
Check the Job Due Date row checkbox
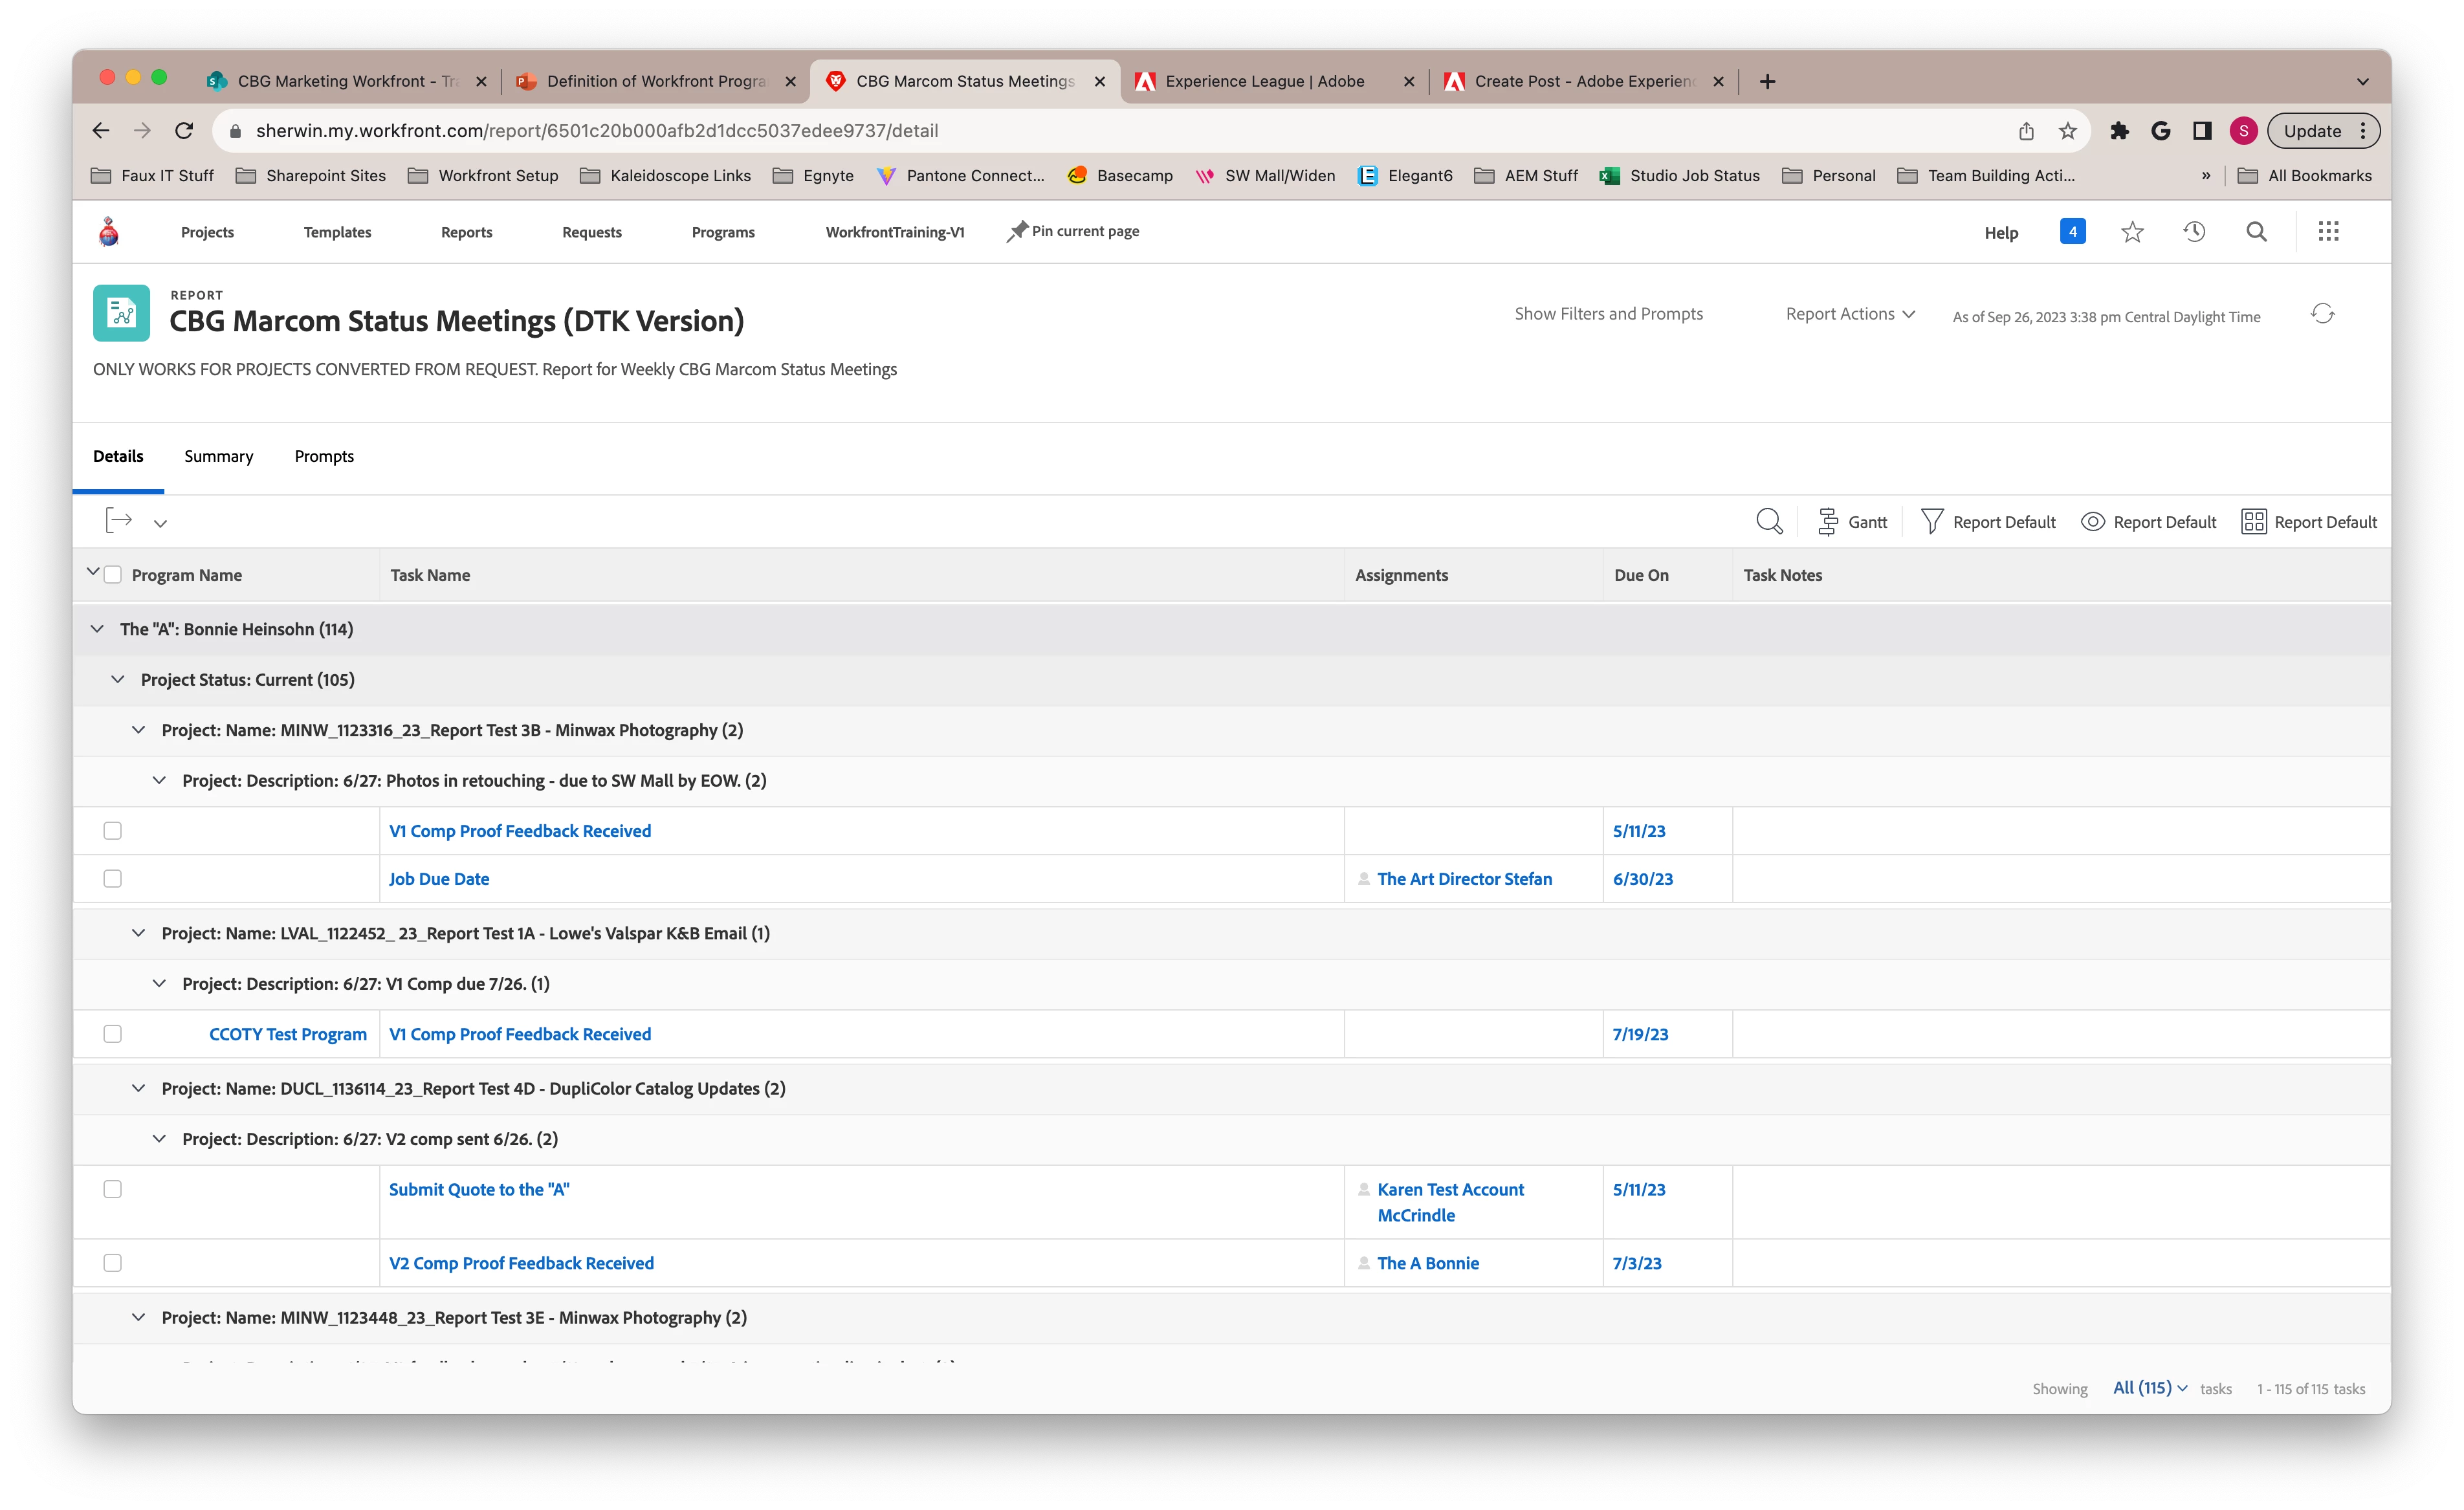click(113, 878)
